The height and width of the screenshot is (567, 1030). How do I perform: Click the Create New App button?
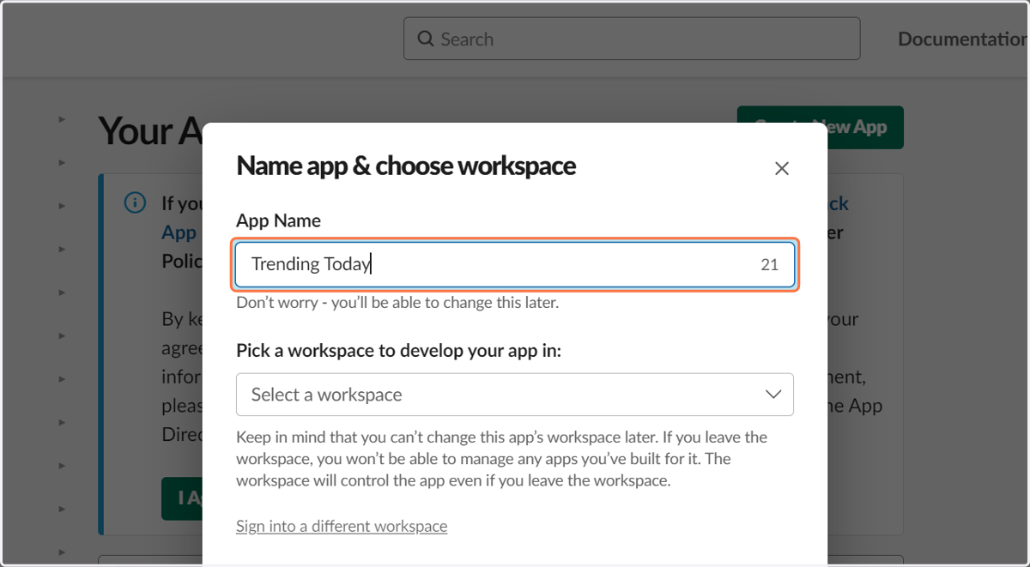click(820, 128)
